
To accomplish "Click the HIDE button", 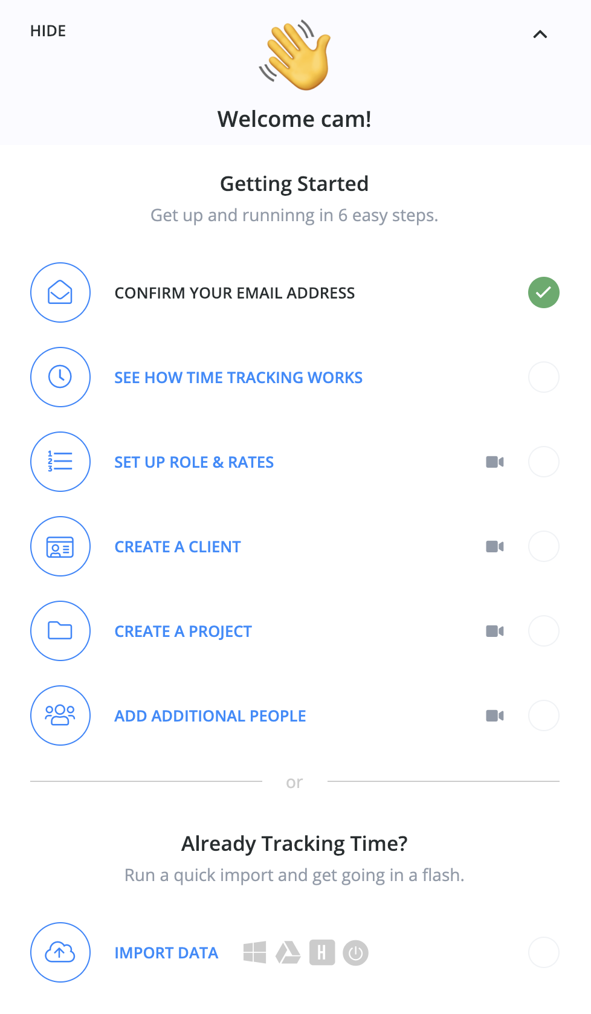I will (48, 31).
